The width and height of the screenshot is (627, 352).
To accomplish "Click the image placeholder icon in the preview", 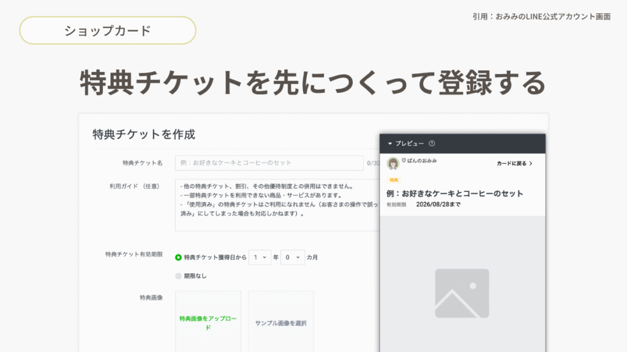I will (462, 293).
